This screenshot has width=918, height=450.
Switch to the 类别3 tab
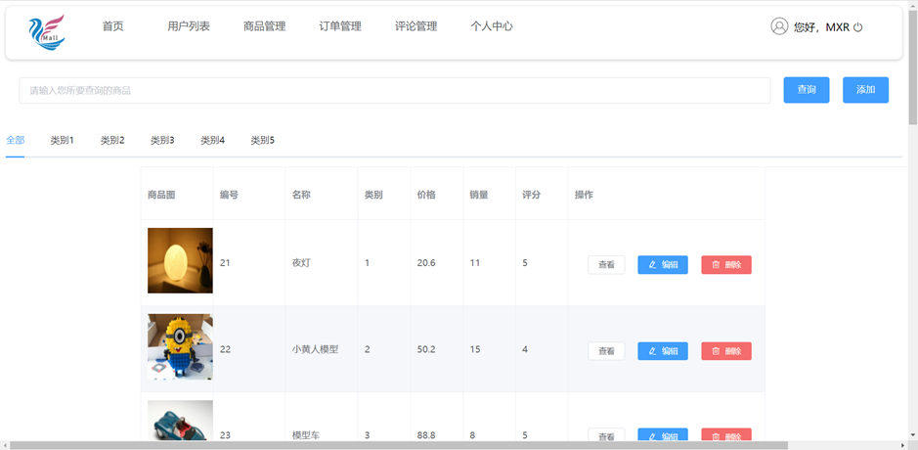(162, 140)
